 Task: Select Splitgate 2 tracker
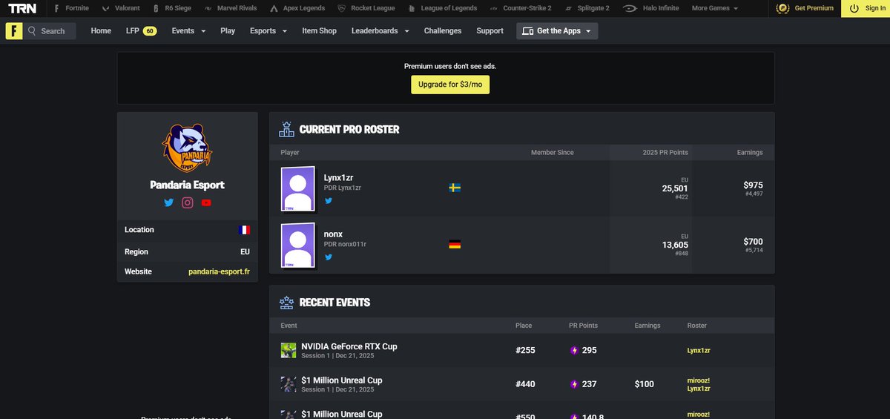[x=587, y=8]
